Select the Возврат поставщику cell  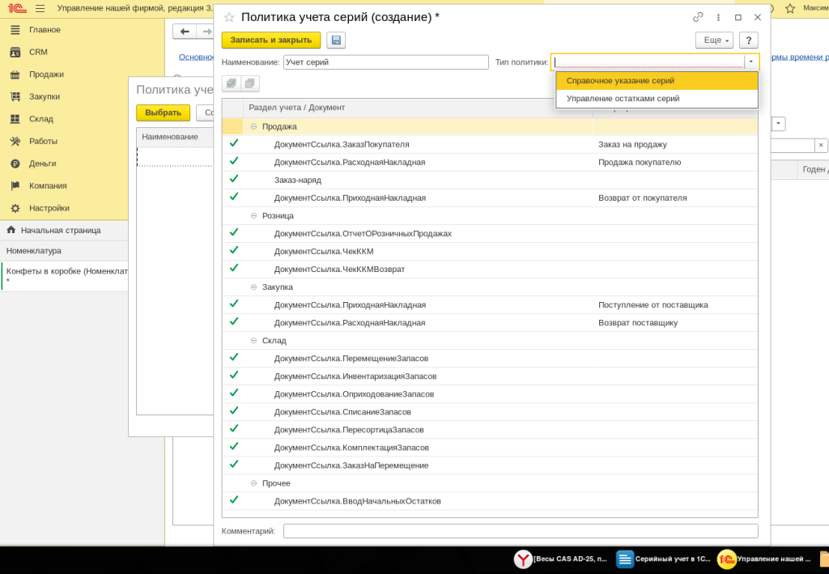(638, 323)
